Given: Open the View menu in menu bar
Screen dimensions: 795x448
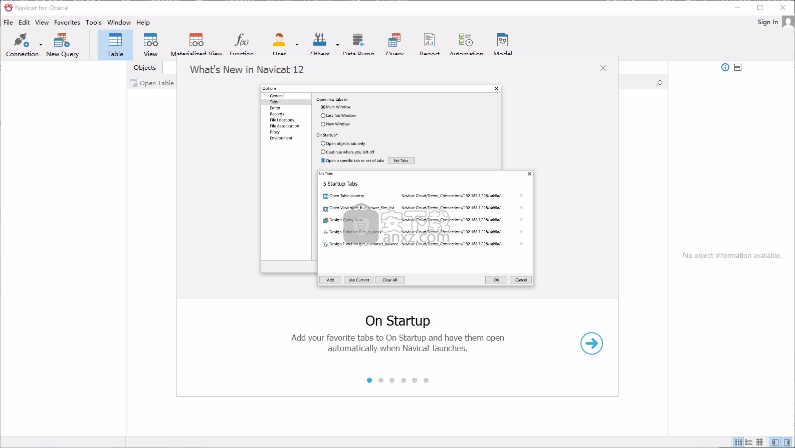Looking at the screenshot, I should point(42,22).
